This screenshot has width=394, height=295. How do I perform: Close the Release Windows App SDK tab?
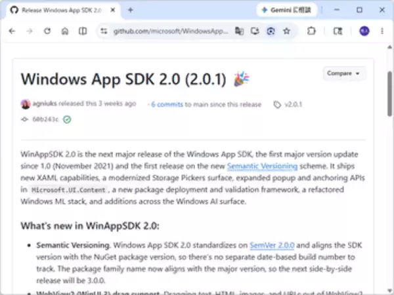113,10
